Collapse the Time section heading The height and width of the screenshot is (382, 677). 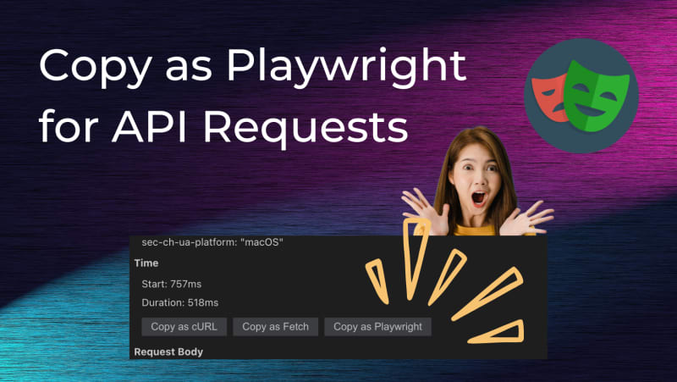coord(146,263)
